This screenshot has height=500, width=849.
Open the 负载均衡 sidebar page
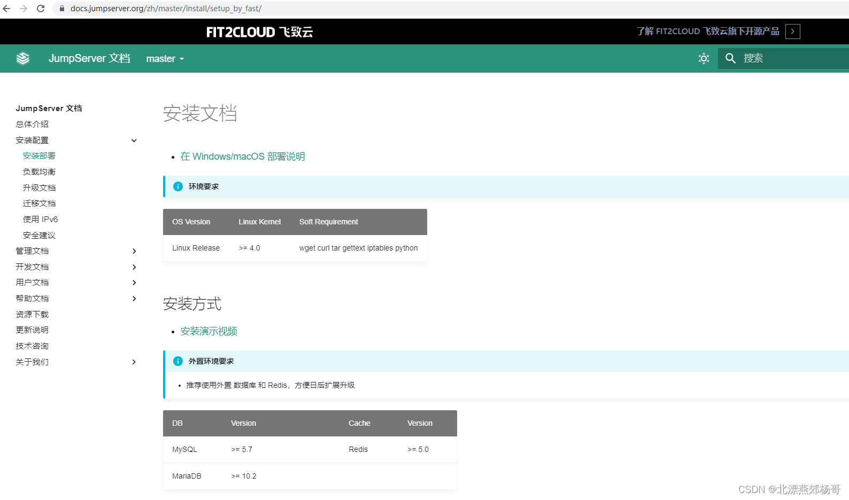(x=39, y=172)
